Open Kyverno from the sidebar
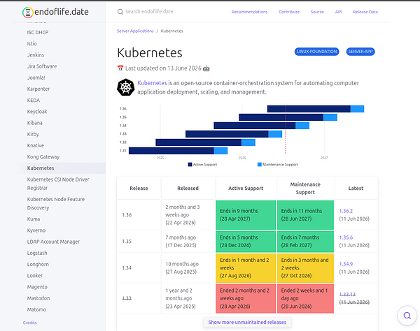 (36, 230)
